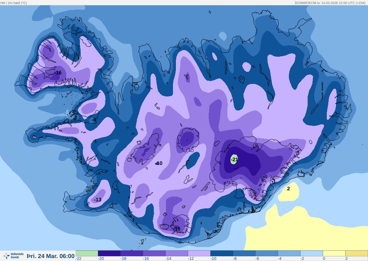Click the -10 legend tick label

(213, 258)
